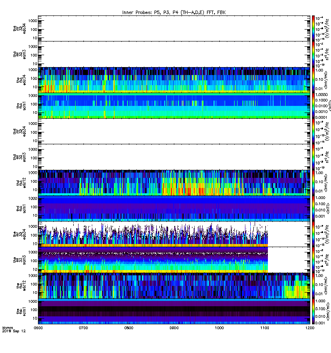Click the 'tha fff 32 scm3' y-axis title
The height and width of the screenshot is (353, 331).
(19, 54)
